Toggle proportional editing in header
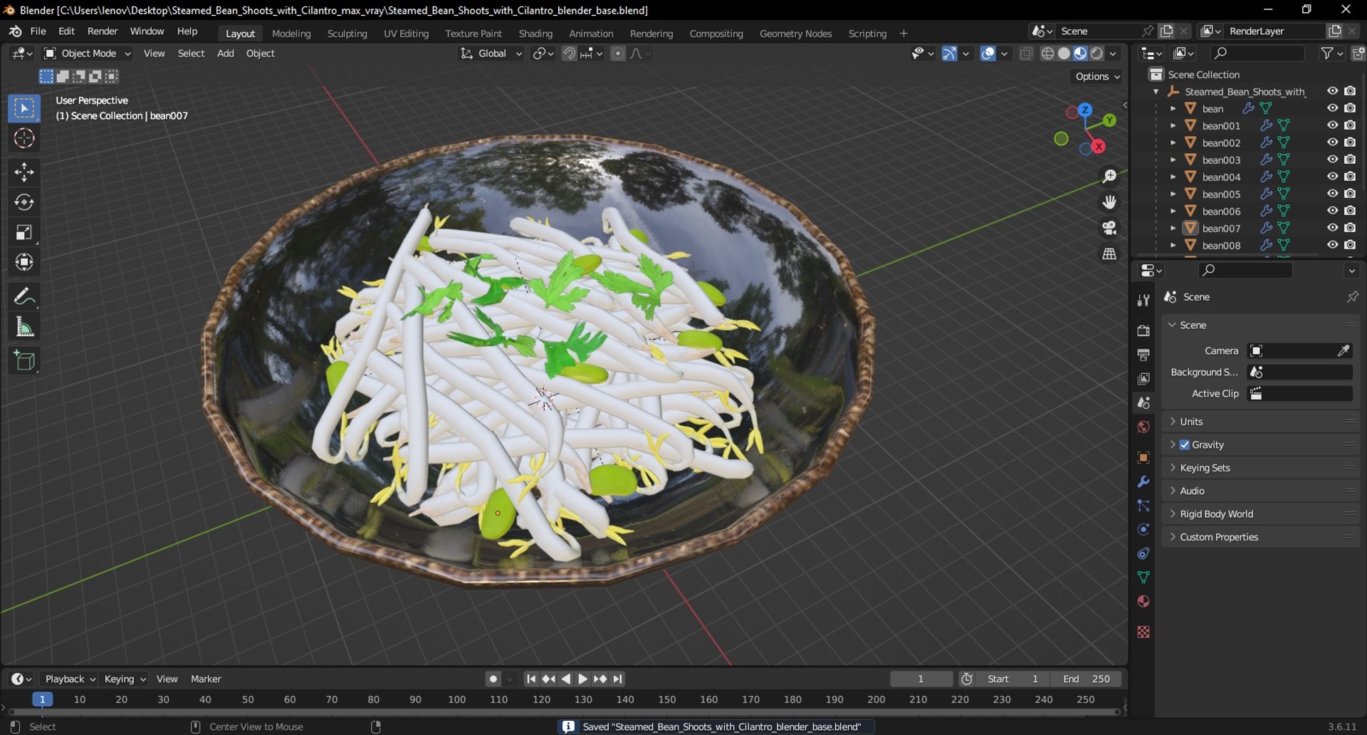The image size is (1367, 735). (618, 53)
